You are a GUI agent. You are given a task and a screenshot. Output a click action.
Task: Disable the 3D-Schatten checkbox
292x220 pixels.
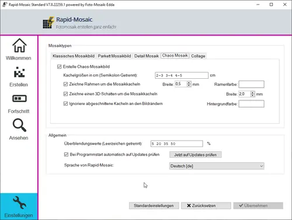click(x=65, y=94)
